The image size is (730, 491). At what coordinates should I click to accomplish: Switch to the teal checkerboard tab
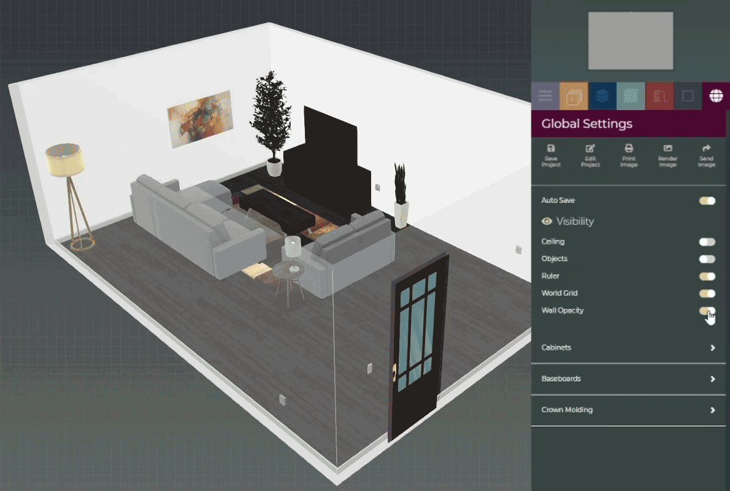(631, 96)
